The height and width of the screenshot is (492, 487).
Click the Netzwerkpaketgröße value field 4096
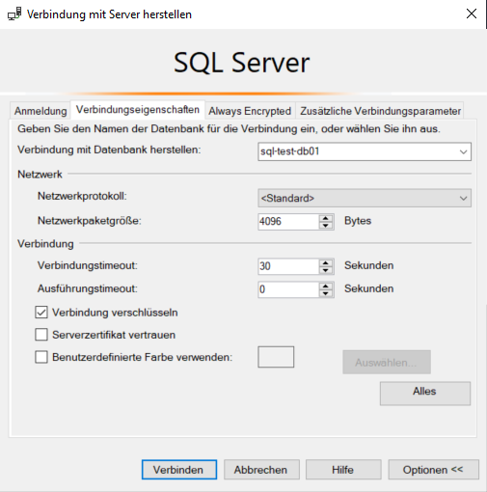pos(288,222)
